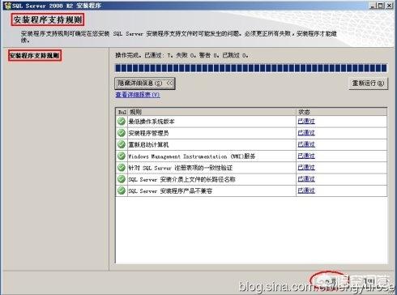Select 针对 SQL Server 注册表项的一致性验证 row
397x295 pixels.
[x=251, y=168]
